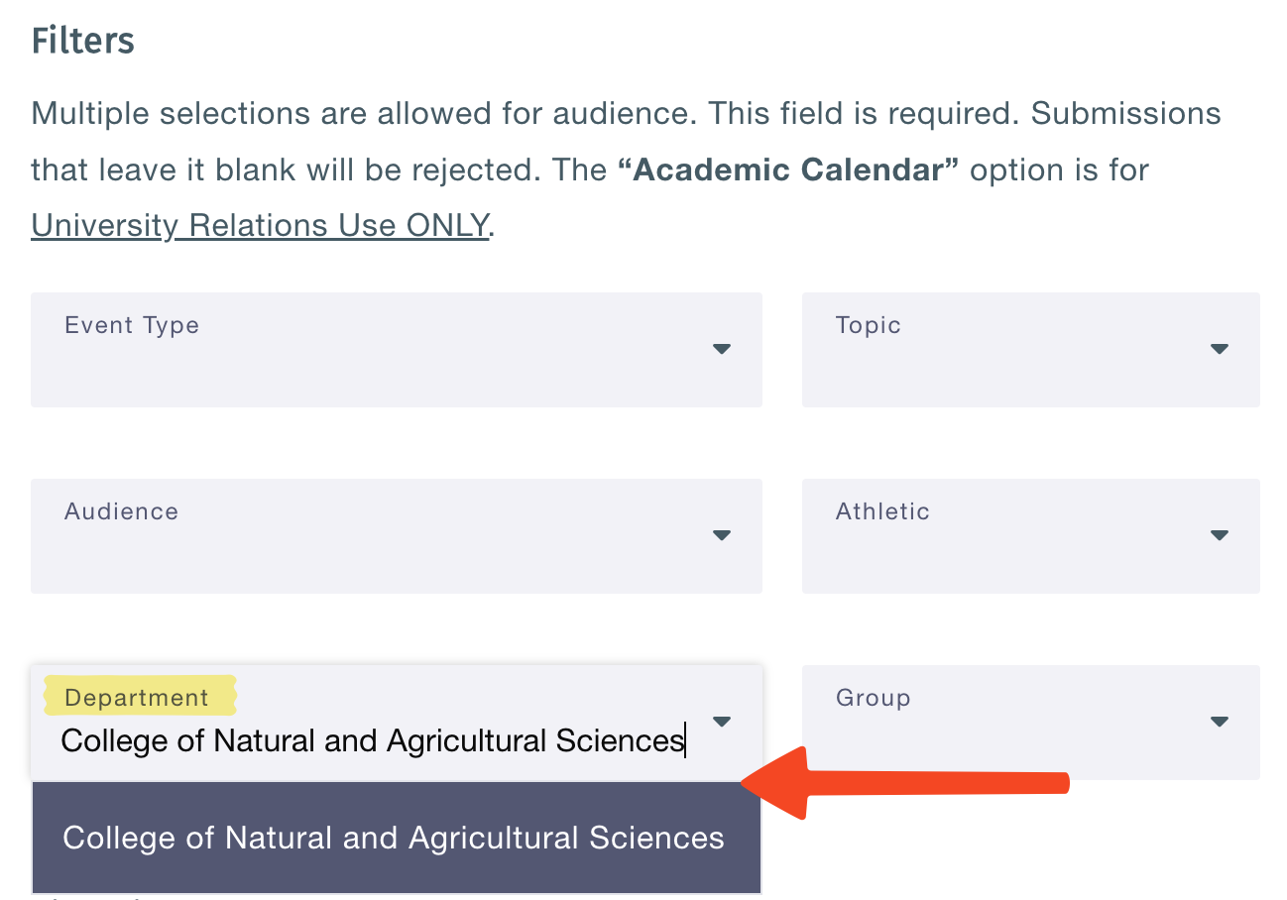Image resolution: width=1287 pixels, height=900 pixels.
Task: Click the Filters section heading
Action: [82, 41]
